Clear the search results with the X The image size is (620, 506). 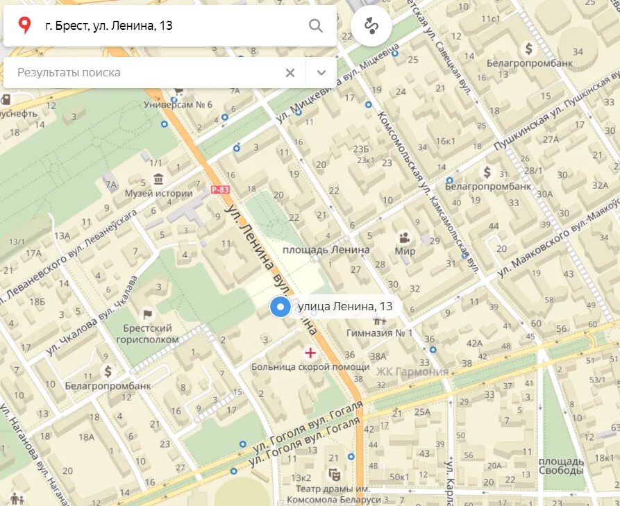click(x=290, y=73)
